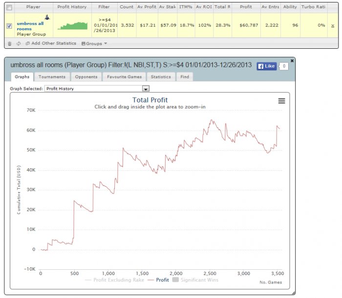Screen dimensions: 342x298
Task: Click the Profit legend color line
Action: coord(150,280)
